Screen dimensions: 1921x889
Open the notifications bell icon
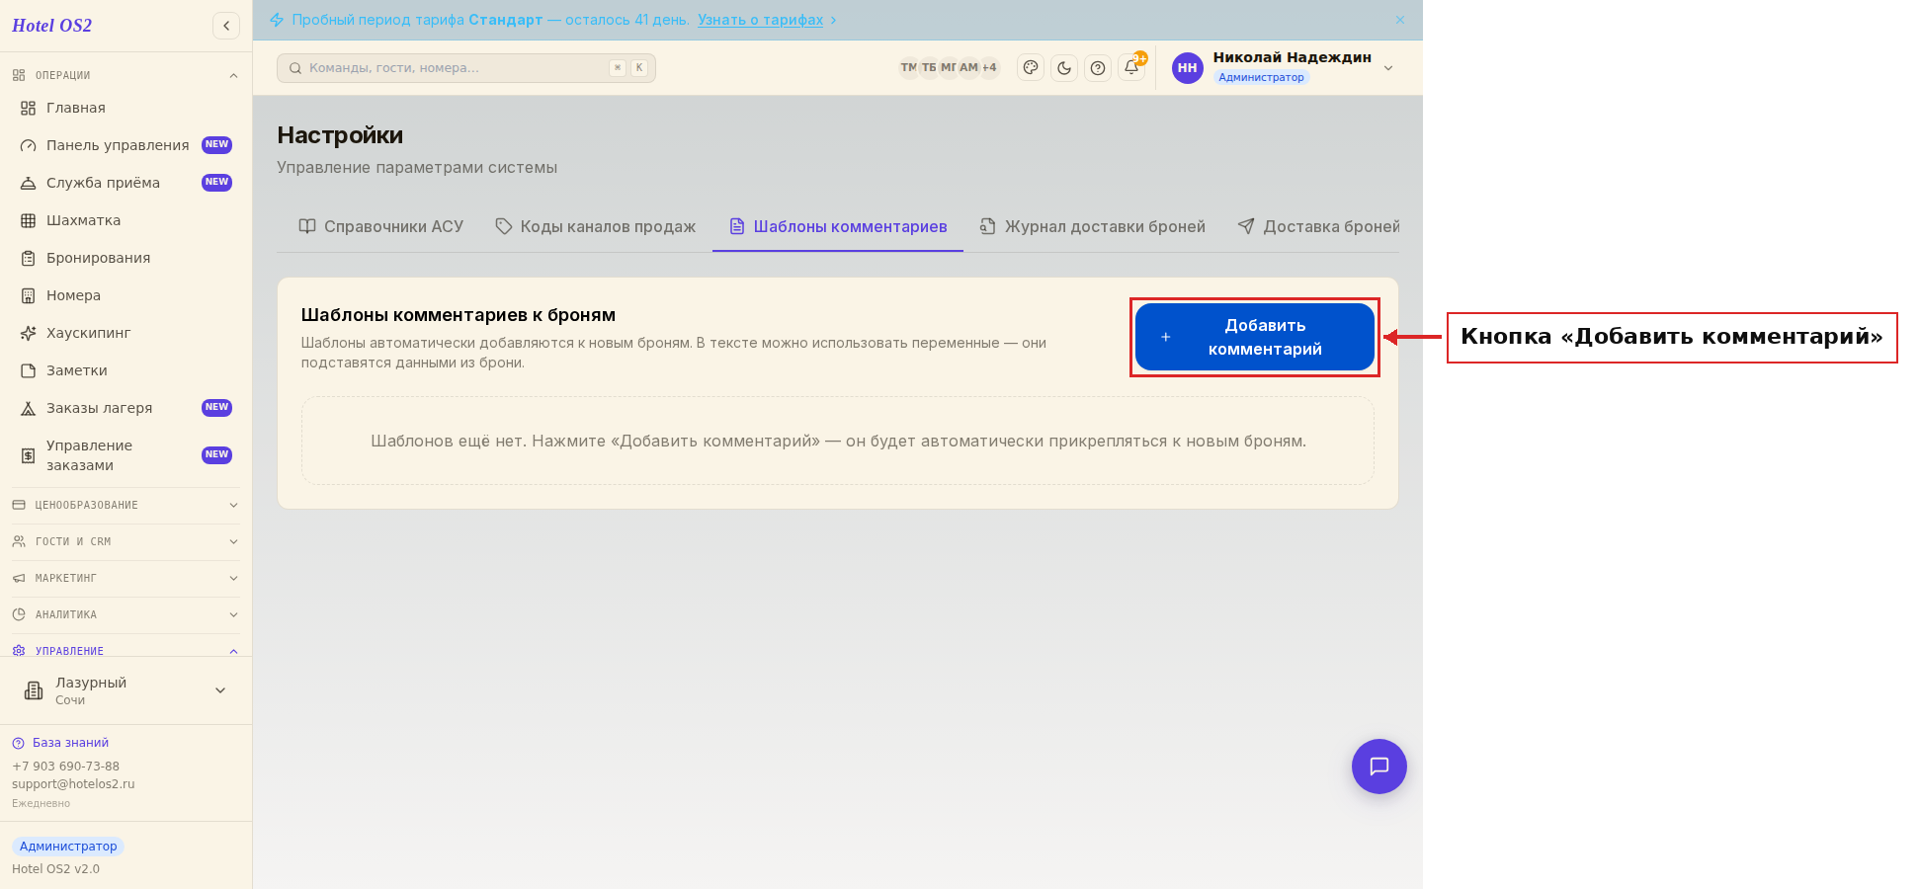[1131, 68]
